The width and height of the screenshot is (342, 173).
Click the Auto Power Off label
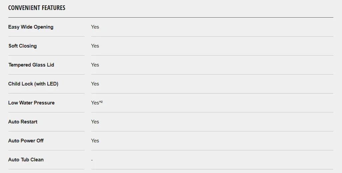click(26, 141)
